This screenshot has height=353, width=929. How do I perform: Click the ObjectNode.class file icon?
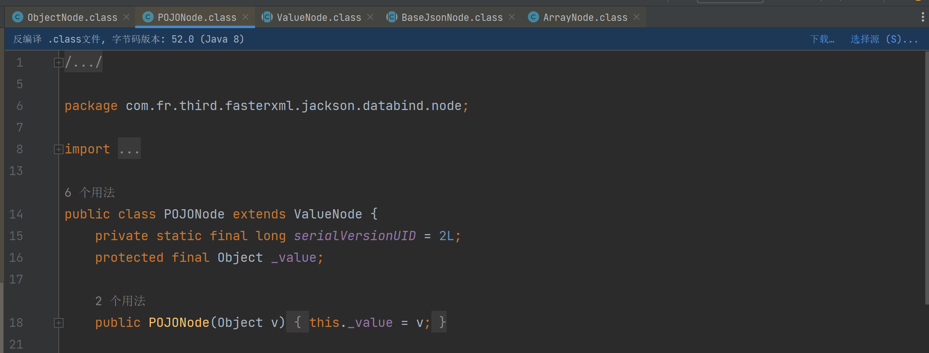18,17
